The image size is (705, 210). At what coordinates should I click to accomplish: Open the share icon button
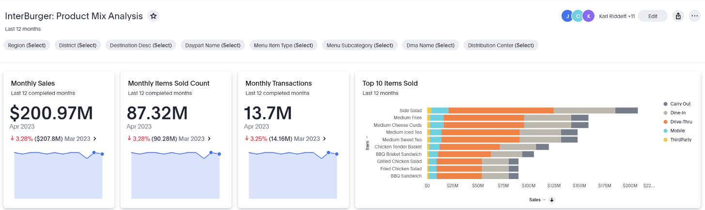point(678,16)
